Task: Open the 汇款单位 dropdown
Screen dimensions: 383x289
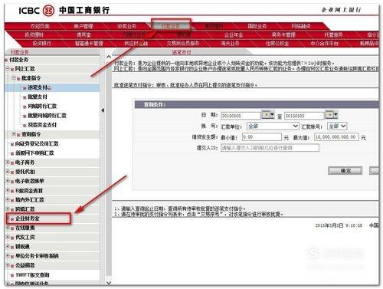Action: tap(273, 126)
